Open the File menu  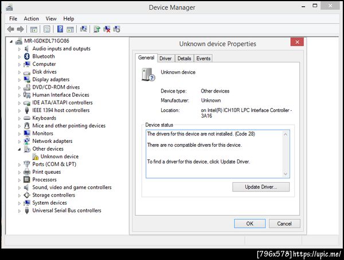(x=13, y=19)
